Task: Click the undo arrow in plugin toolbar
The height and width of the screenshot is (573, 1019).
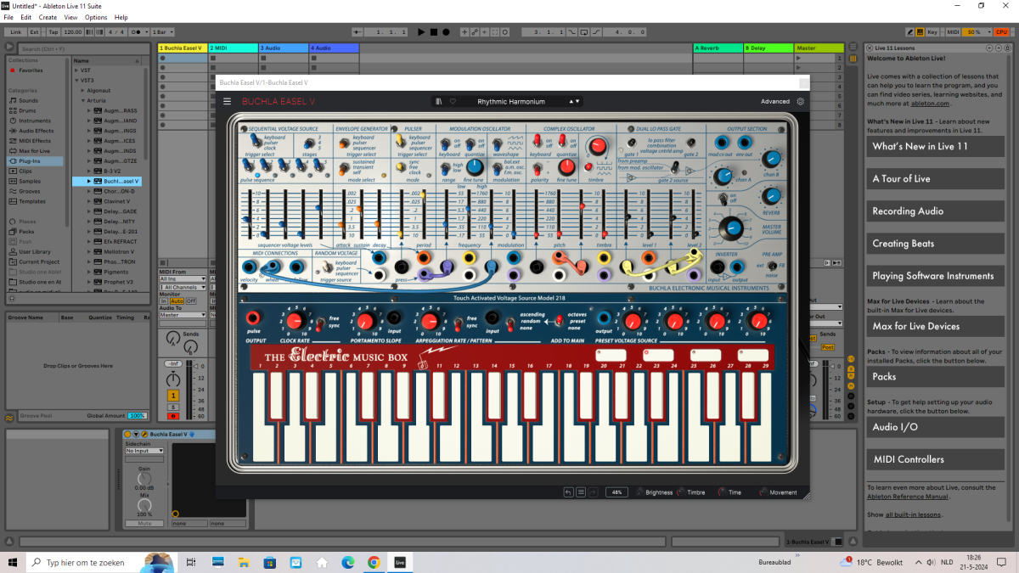Action: (568, 492)
